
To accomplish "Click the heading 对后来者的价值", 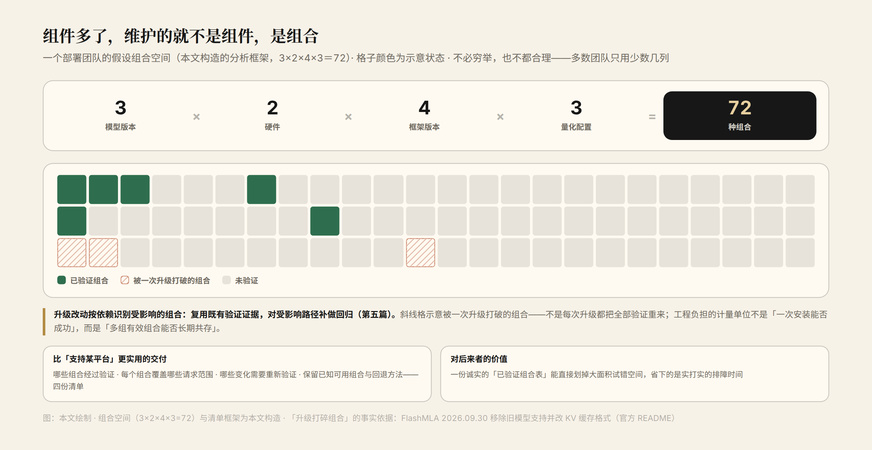I will [x=479, y=359].
